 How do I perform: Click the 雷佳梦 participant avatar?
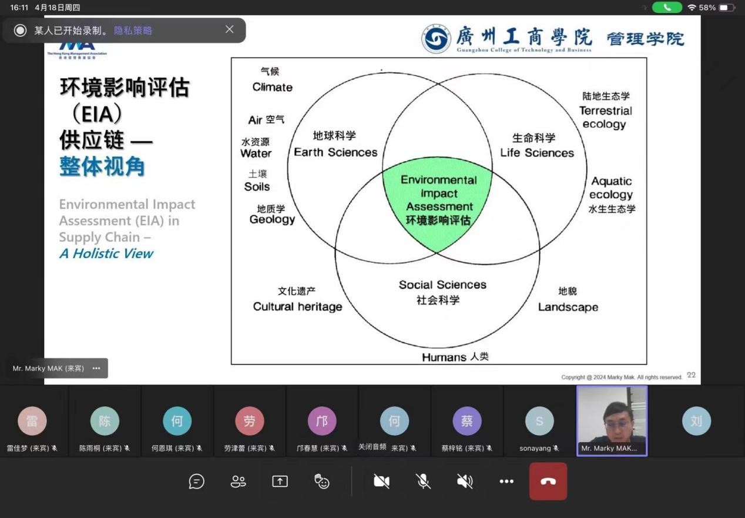(32, 421)
